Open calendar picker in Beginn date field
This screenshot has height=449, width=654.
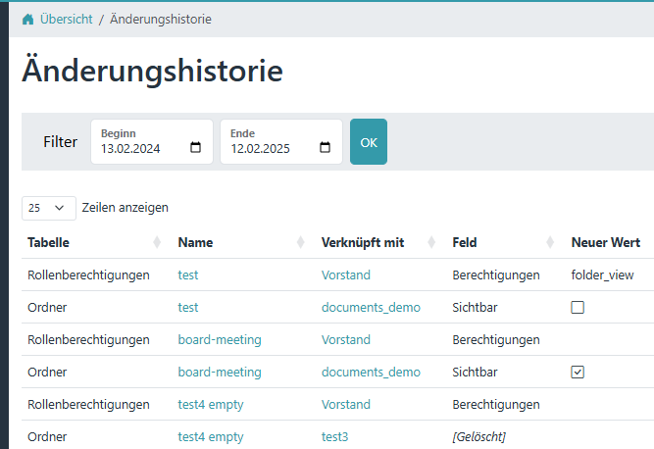click(x=195, y=149)
